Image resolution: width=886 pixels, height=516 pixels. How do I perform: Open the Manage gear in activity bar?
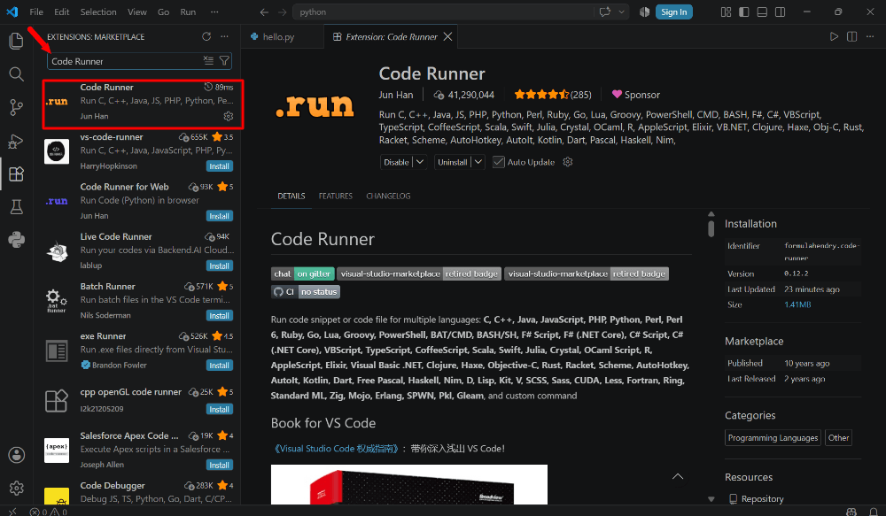(16, 488)
